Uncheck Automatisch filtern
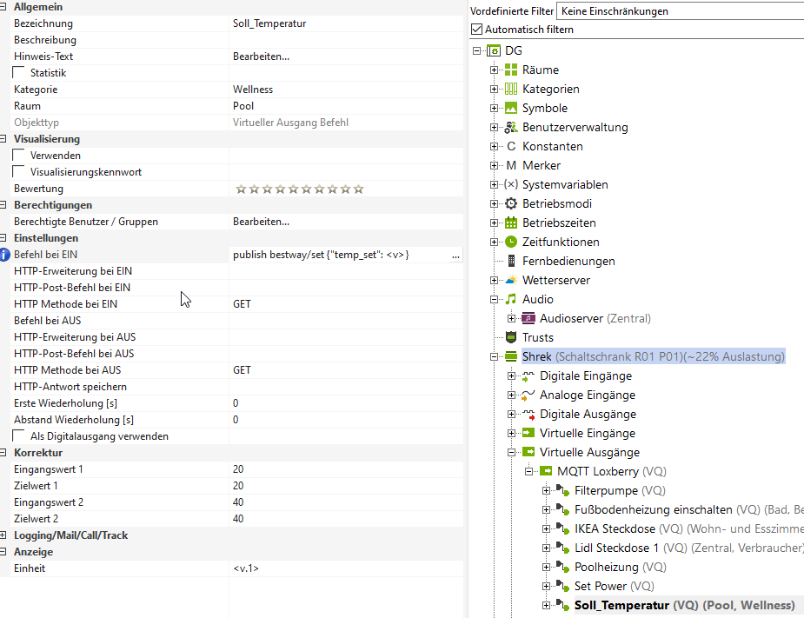Viewport: 804px width, 618px height. [476, 30]
